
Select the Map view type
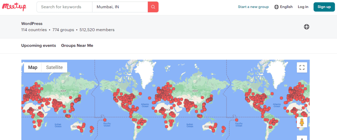click(x=33, y=67)
